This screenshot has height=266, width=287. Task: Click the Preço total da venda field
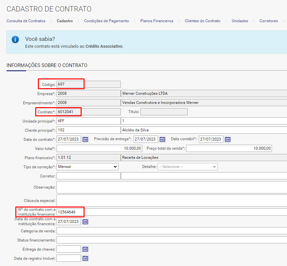[x=229, y=148]
